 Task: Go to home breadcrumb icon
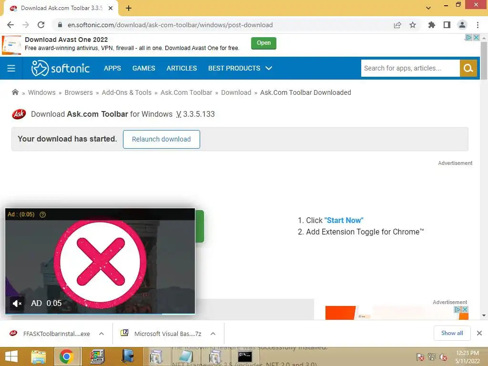tap(15, 92)
